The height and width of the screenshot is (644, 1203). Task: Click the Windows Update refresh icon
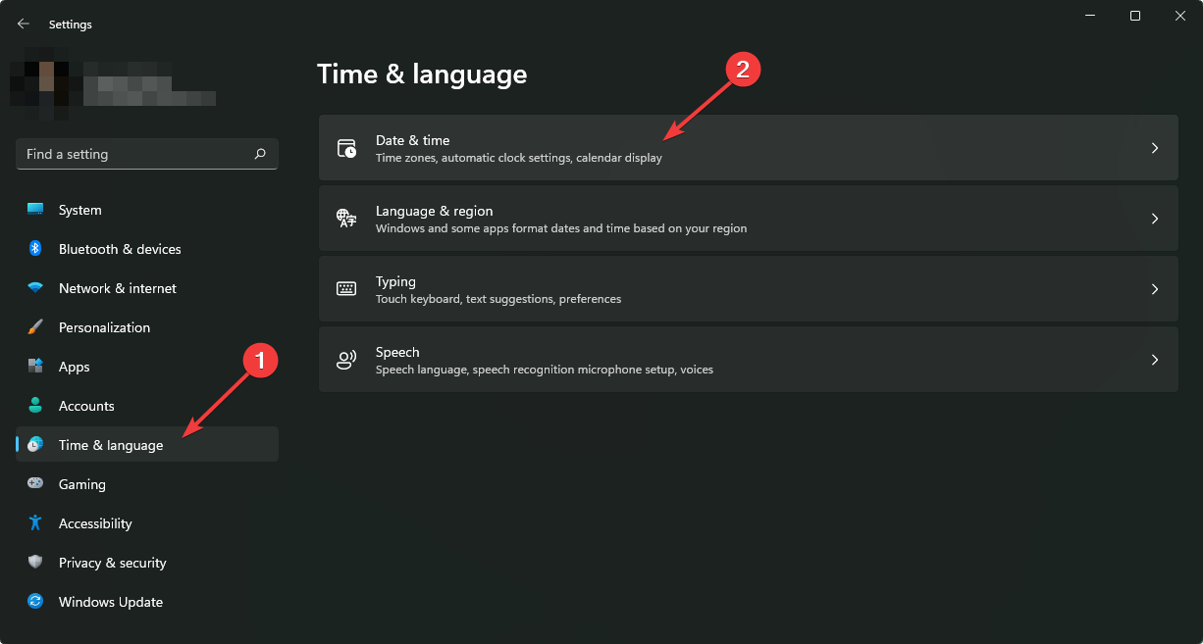point(35,602)
